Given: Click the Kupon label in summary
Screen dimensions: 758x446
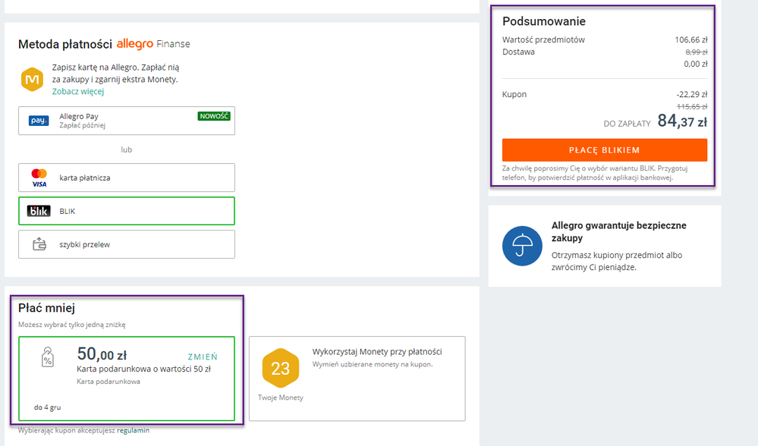Looking at the screenshot, I should (x=514, y=94).
